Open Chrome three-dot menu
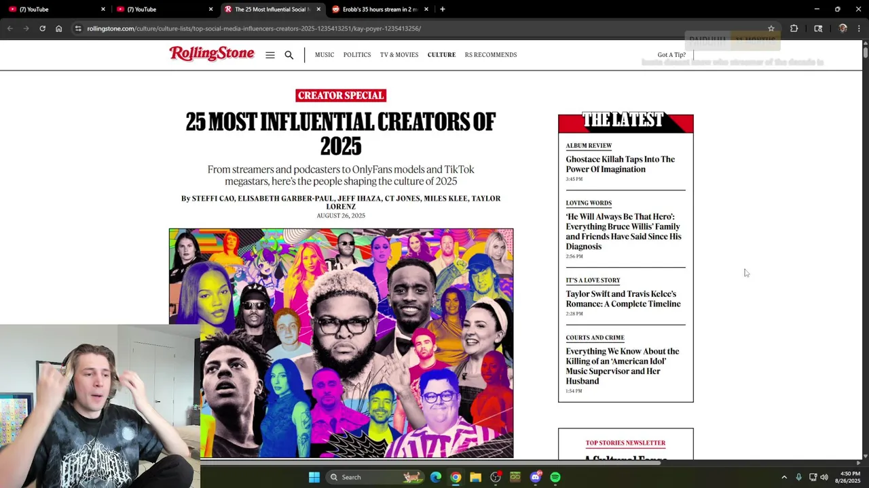Viewport: 869px width, 488px height. [859, 28]
